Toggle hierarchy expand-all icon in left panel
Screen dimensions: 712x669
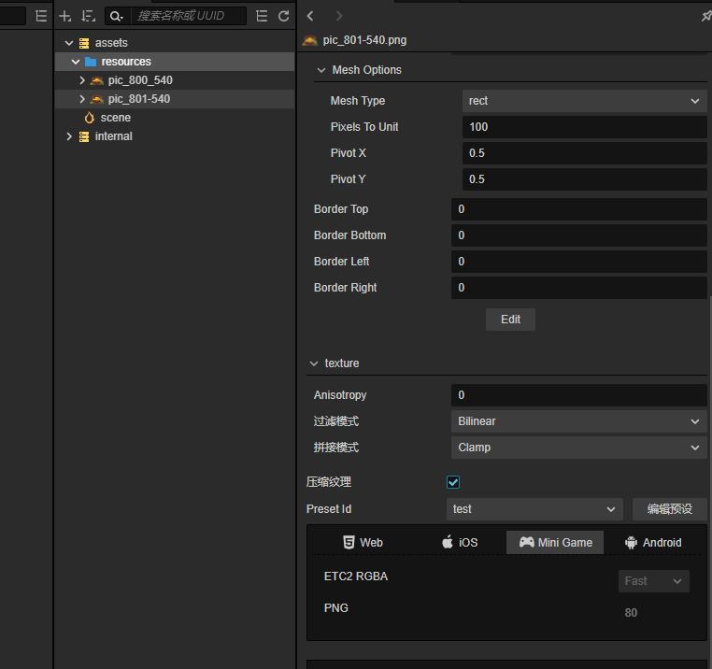pos(41,16)
